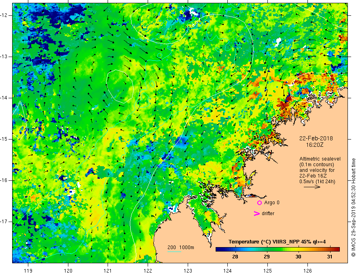Click the '0.5m/s (1kt 24h)' scale text

click(x=317, y=182)
